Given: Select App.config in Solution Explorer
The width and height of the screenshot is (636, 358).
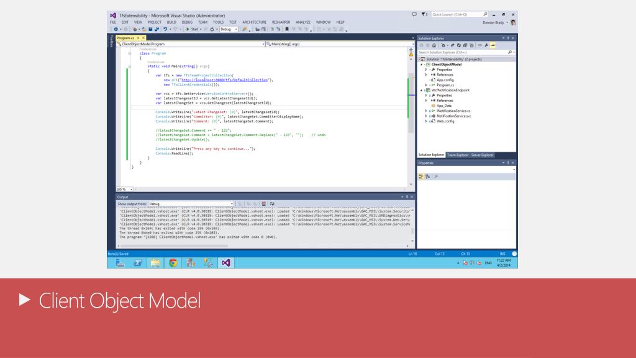Looking at the screenshot, I should tap(445, 80).
